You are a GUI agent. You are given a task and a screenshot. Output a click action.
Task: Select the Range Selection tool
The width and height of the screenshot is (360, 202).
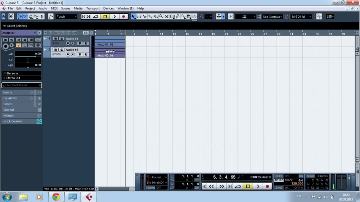pos(139,17)
